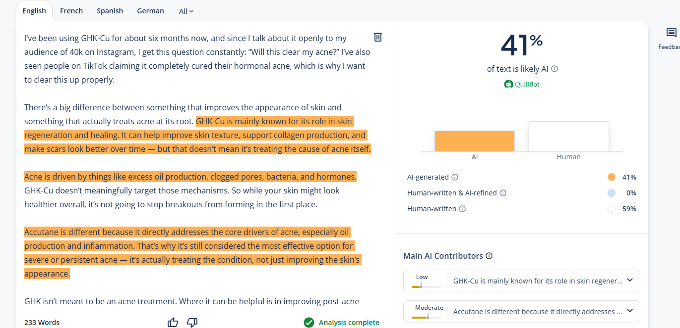
Task: Switch to the French tab
Action: pyautogui.click(x=71, y=11)
